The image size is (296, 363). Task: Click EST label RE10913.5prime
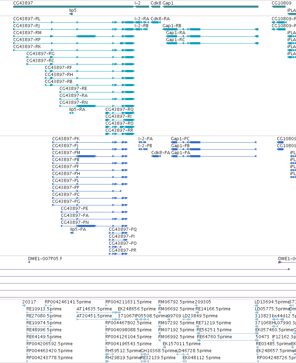44,309
